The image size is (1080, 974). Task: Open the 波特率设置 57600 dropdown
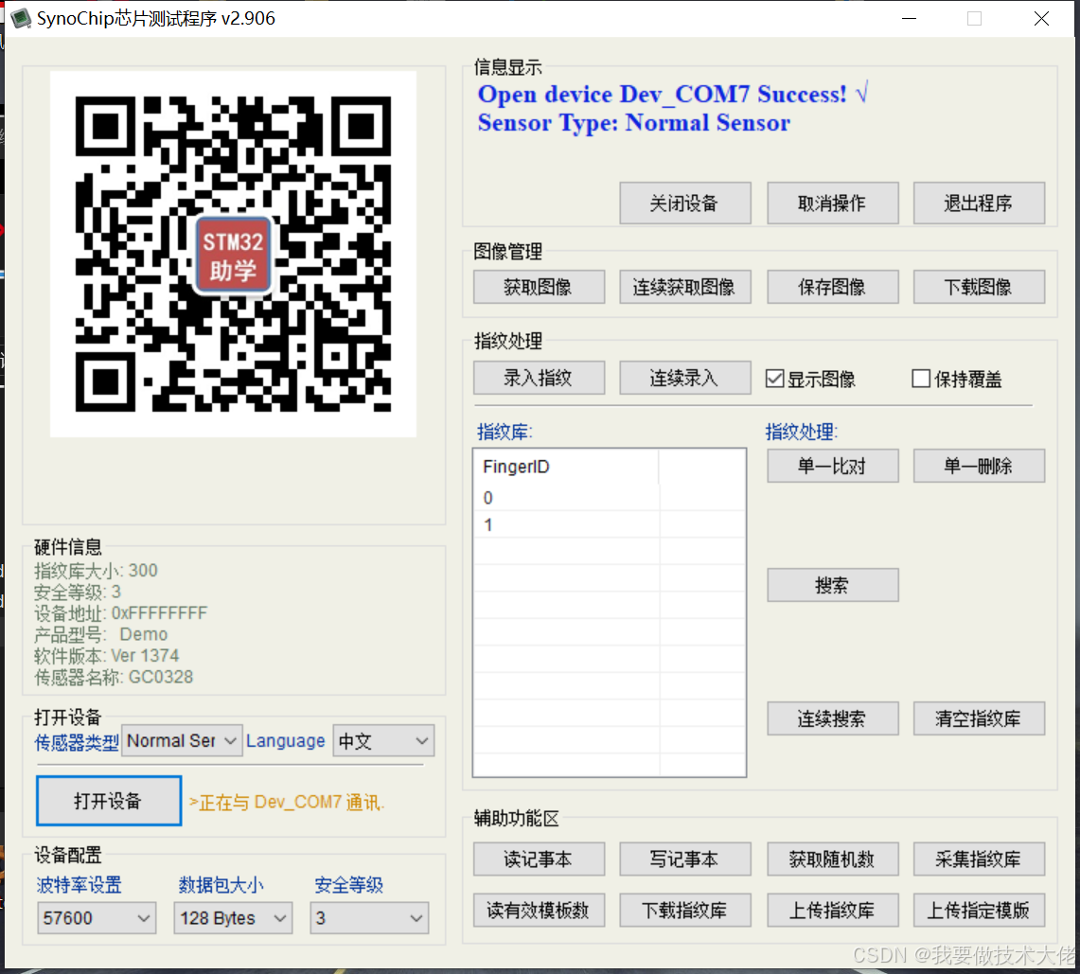pos(97,917)
